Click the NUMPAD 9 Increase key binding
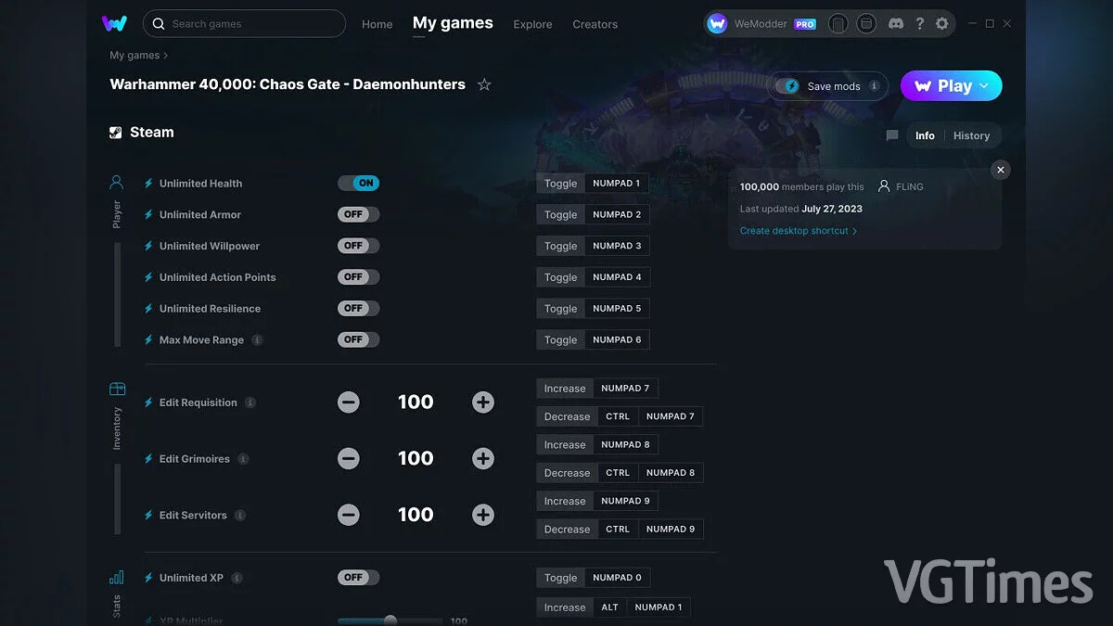Viewport: 1113px width, 626px height. [x=625, y=501]
